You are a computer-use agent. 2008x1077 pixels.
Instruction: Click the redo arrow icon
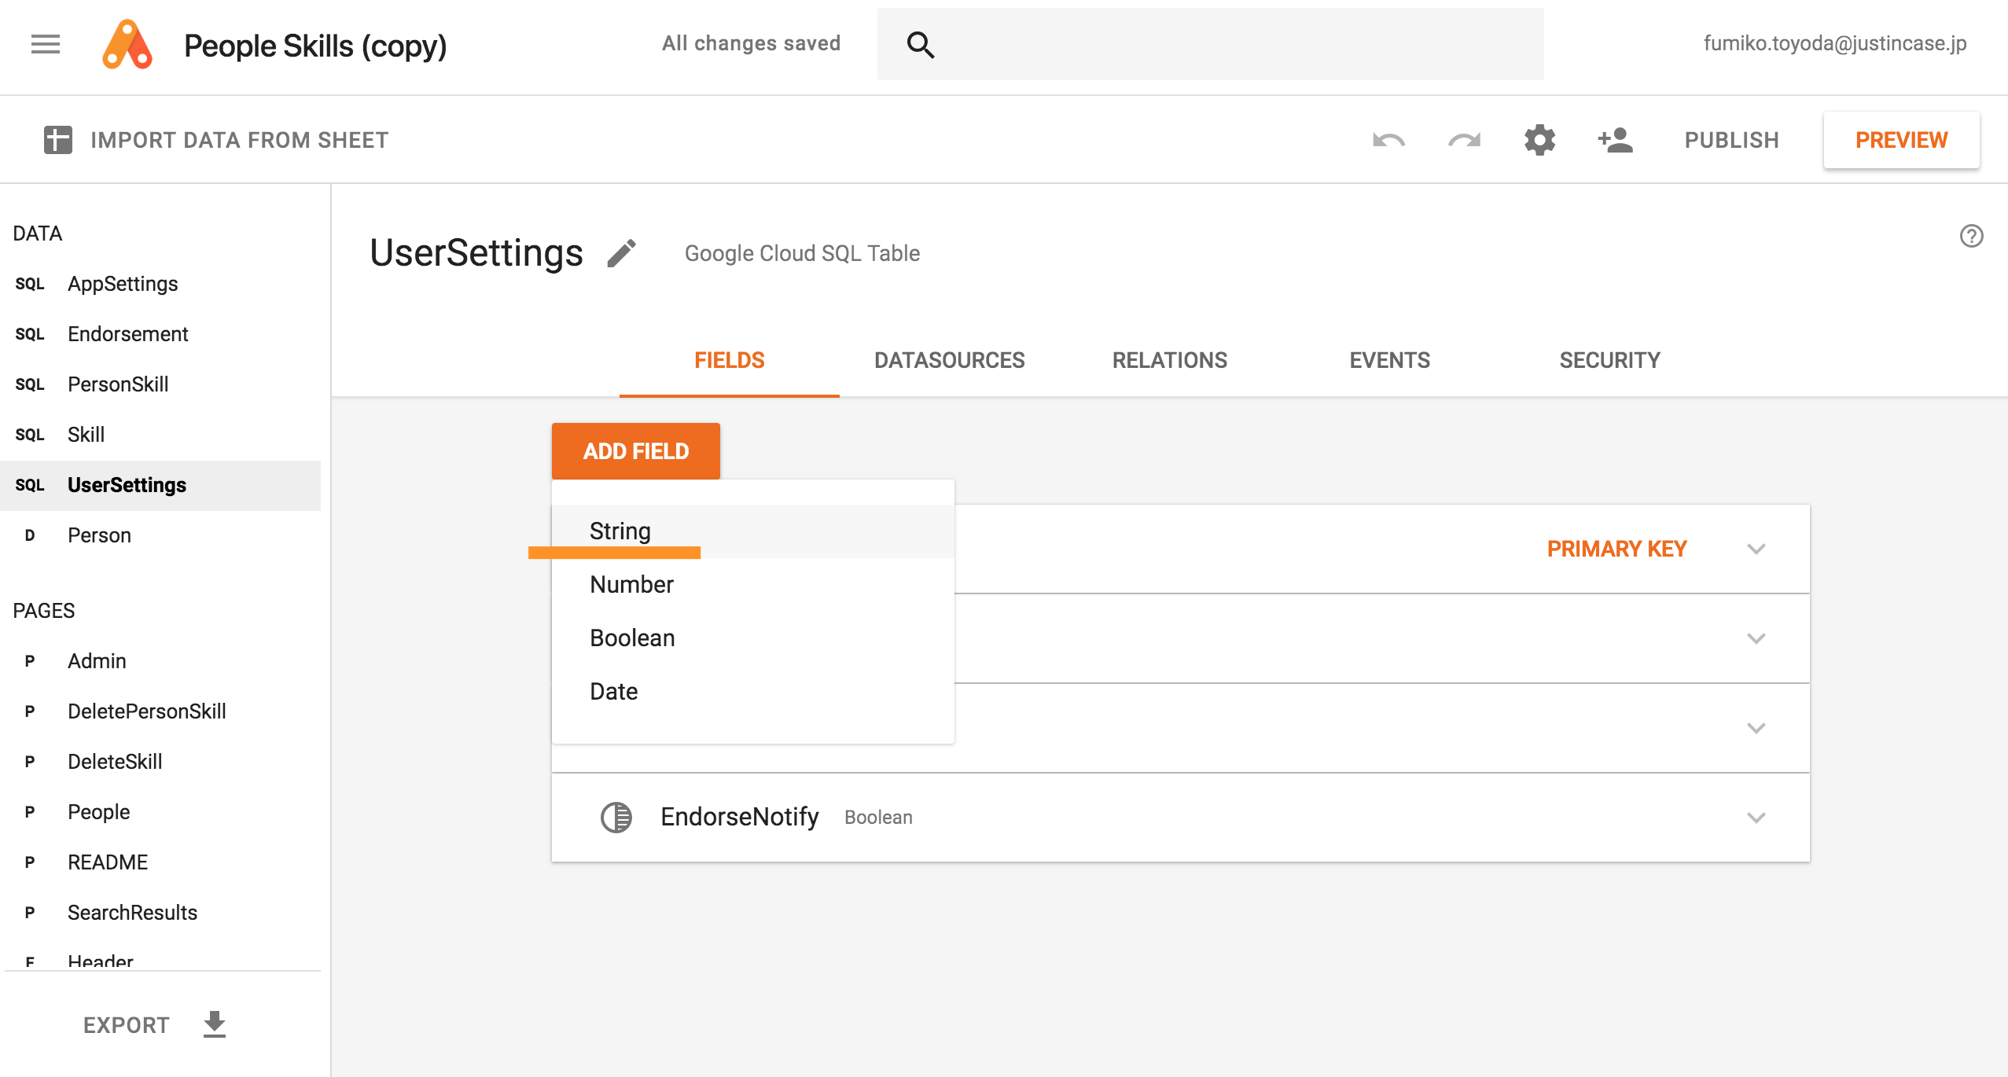pyautogui.click(x=1464, y=140)
